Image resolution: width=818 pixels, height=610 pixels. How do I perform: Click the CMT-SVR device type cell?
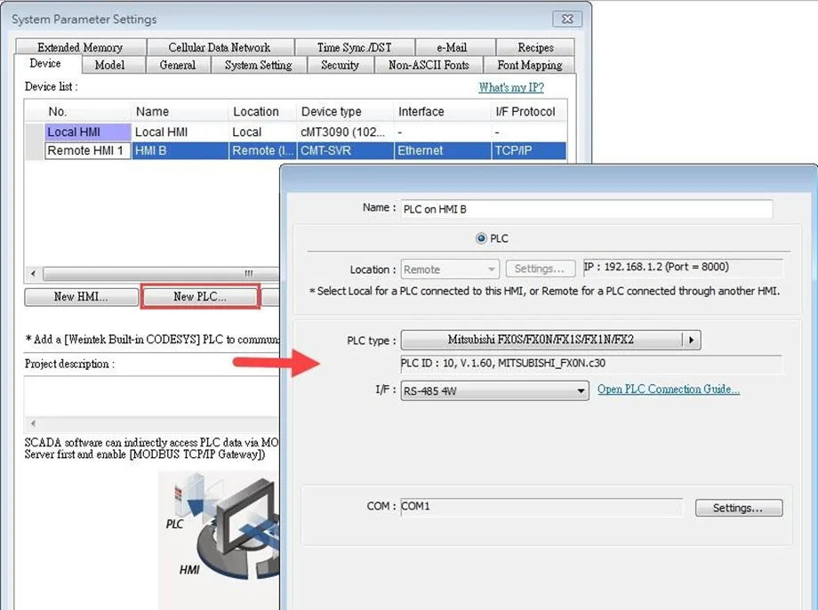(345, 151)
